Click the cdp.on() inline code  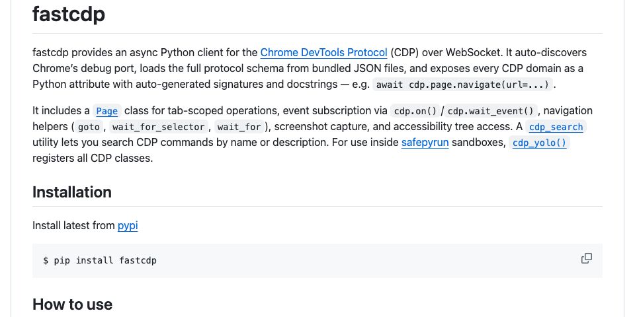pyautogui.click(x=415, y=111)
